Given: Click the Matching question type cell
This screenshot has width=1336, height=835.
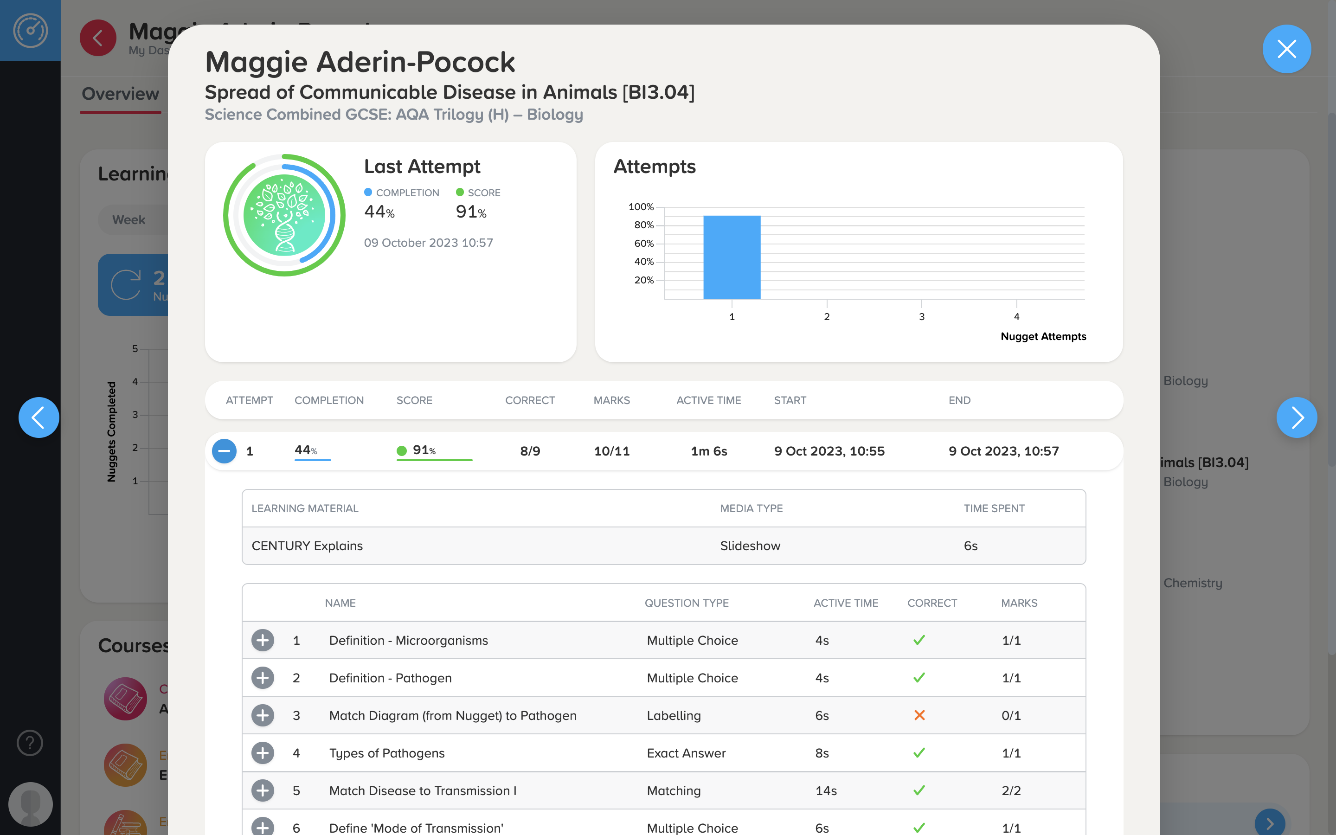Looking at the screenshot, I should tap(674, 791).
